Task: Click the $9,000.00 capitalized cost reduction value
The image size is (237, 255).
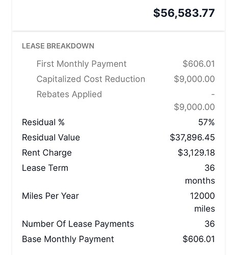Action: pyautogui.click(x=194, y=79)
